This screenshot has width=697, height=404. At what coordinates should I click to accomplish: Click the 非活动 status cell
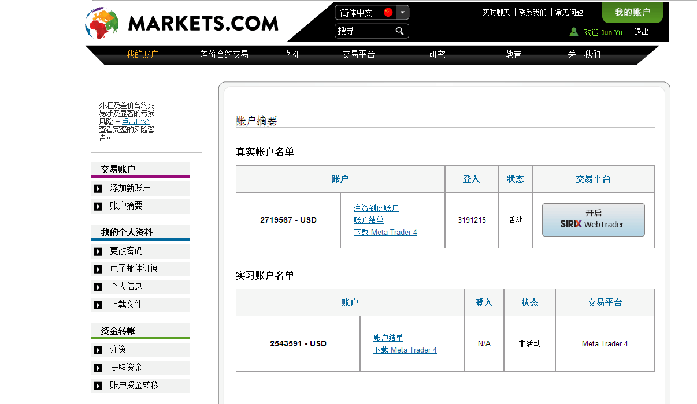[529, 344]
